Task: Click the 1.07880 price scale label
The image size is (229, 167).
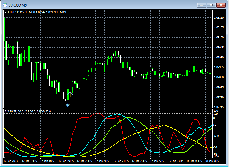Action: click(x=219, y=77)
